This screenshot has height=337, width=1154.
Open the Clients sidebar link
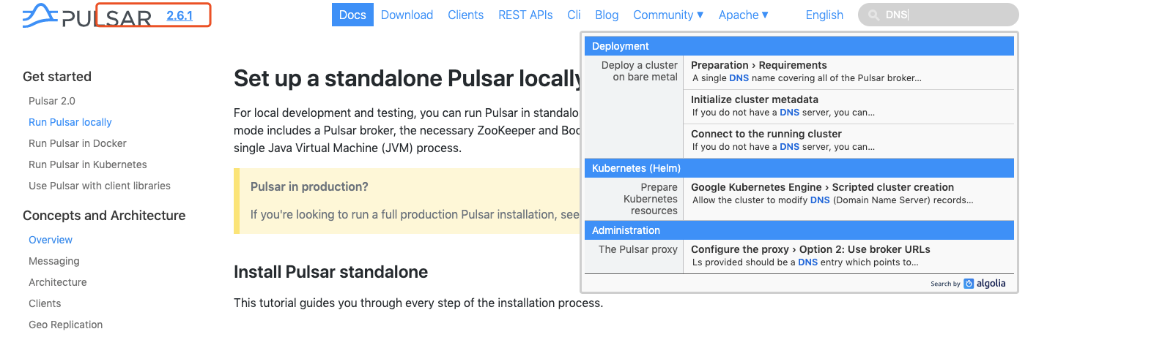45,303
